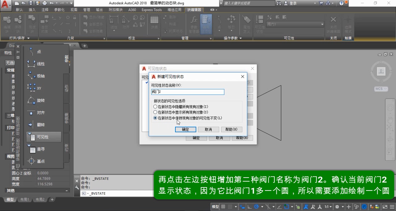Click the Save icon in quick access toolbar
Image resolution: width=396 pixels, height=211 pixels.
click(x=31, y=3)
